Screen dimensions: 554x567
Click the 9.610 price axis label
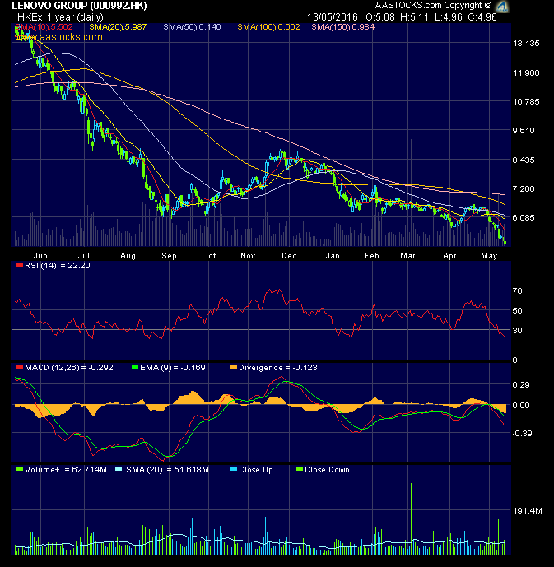click(524, 131)
